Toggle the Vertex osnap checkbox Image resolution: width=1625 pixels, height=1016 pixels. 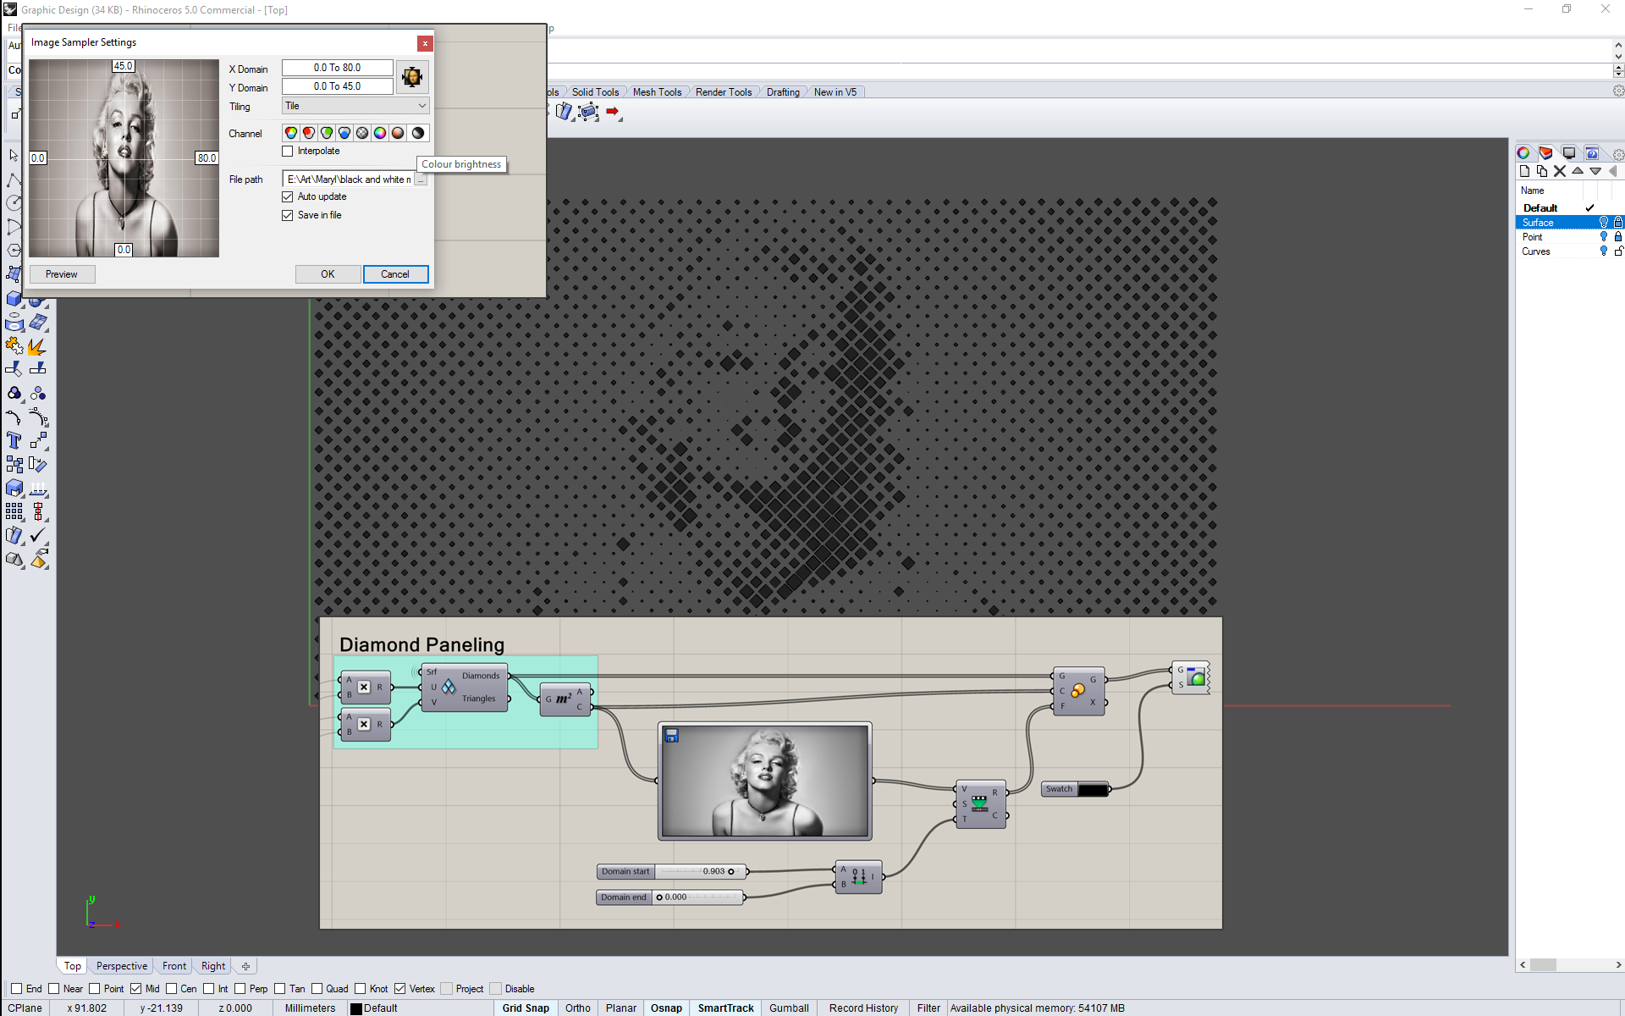point(400,988)
